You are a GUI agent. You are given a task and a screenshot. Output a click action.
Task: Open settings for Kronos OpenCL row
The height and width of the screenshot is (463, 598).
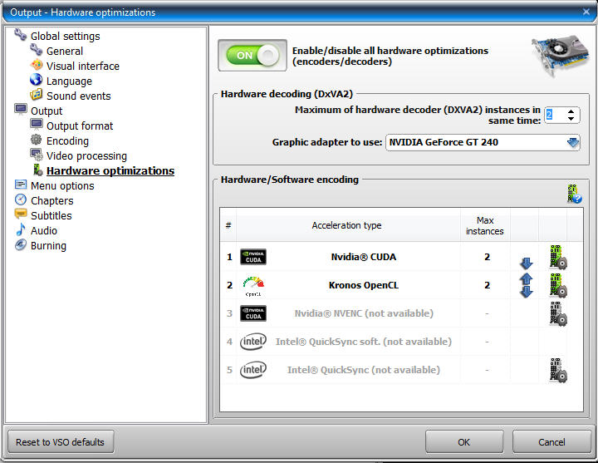558,285
